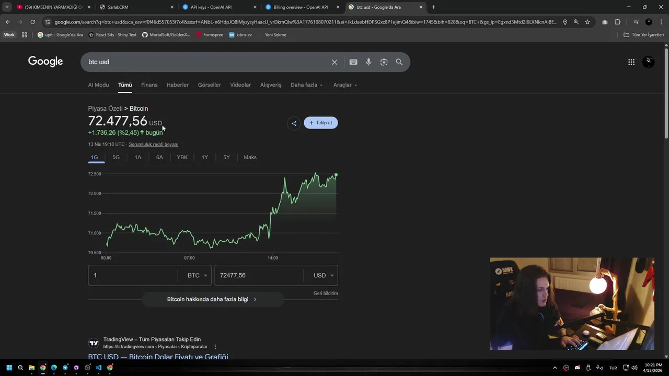
Task: Launch File Explorer from the taskbar
Action: point(31,368)
